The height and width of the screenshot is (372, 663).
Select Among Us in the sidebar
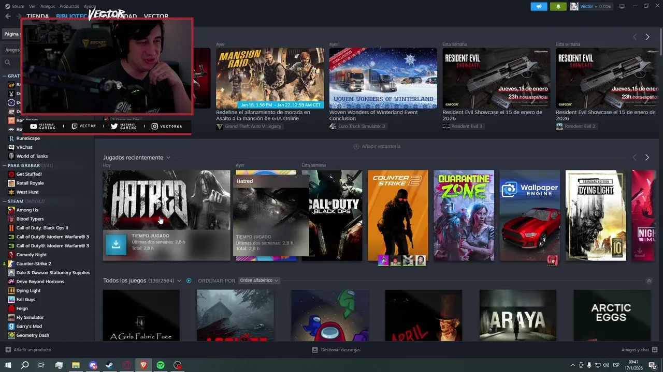pos(27,210)
